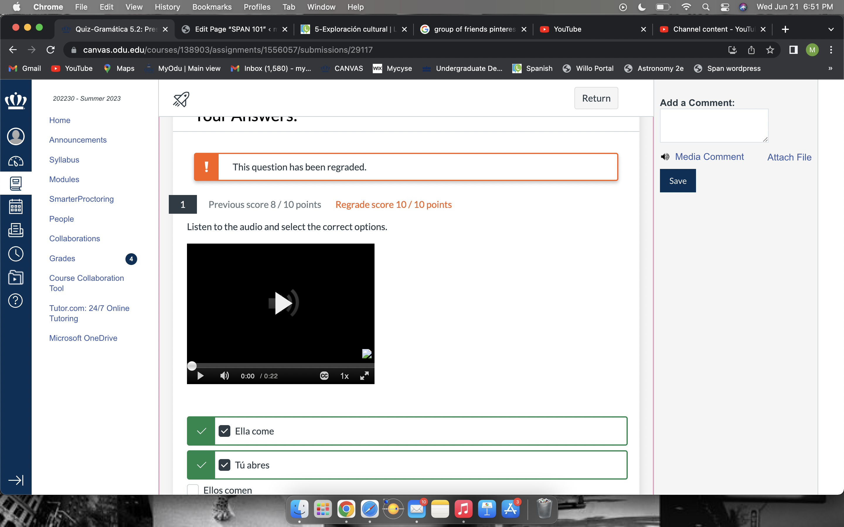Image resolution: width=844 pixels, height=527 pixels.
Task: Open the History menu in menu bar
Action: coord(167,7)
